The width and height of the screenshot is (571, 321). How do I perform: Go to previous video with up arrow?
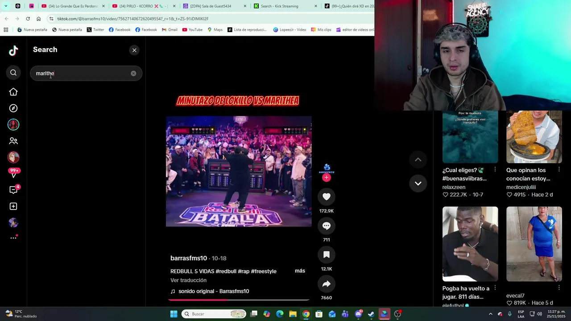(x=418, y=160)
